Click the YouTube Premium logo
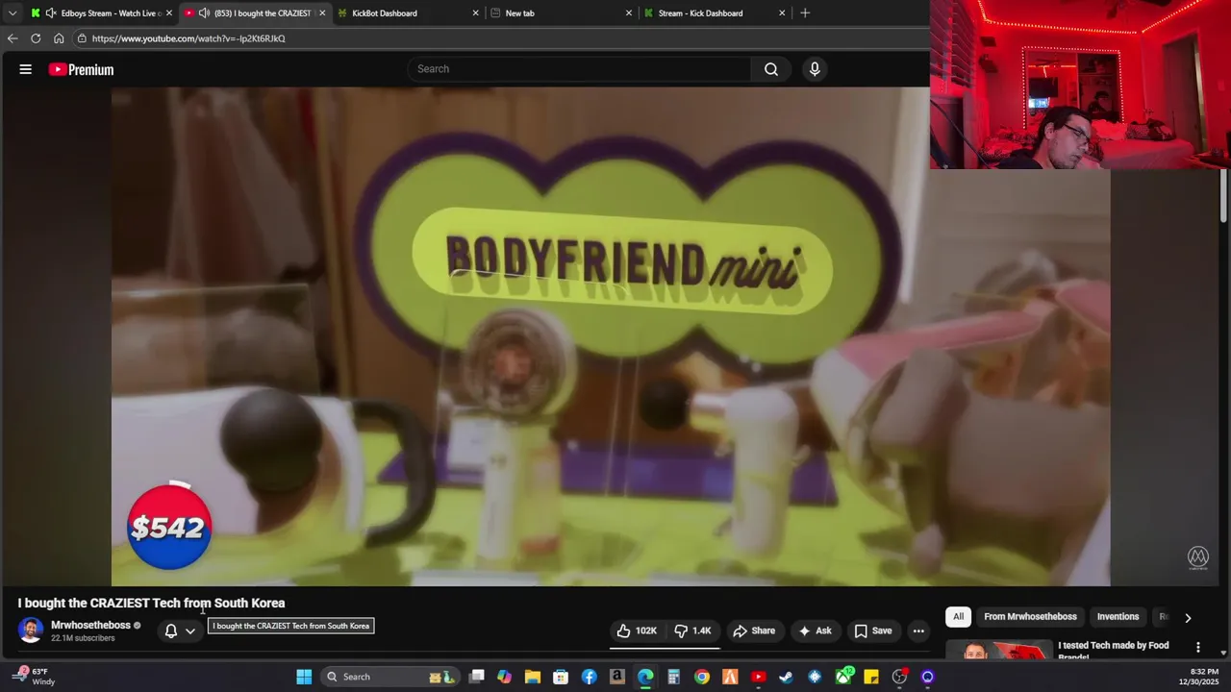Image resolution: width=1231 pixels, height=692 pixels. [x=81, y=69]
